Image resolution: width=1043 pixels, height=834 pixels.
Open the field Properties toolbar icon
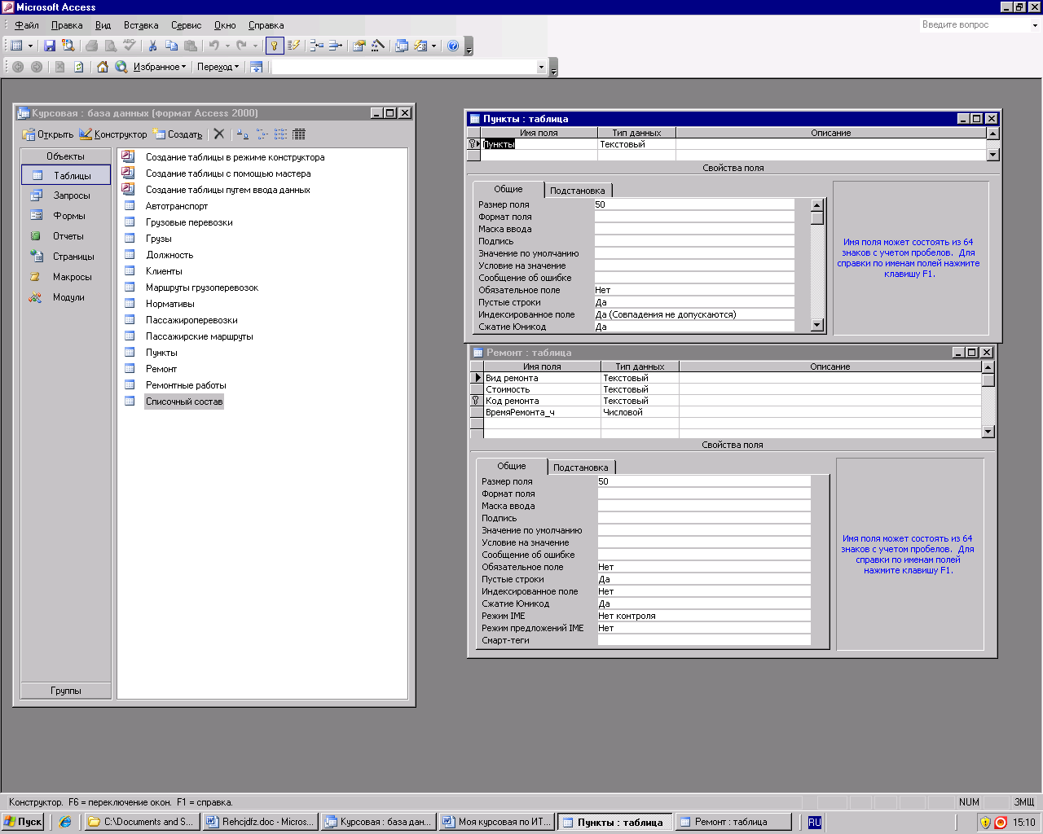pos(359,46)
